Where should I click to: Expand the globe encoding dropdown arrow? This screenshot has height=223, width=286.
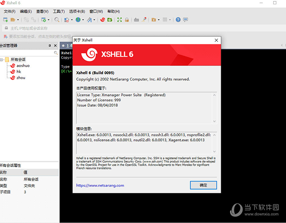[83, 20]
